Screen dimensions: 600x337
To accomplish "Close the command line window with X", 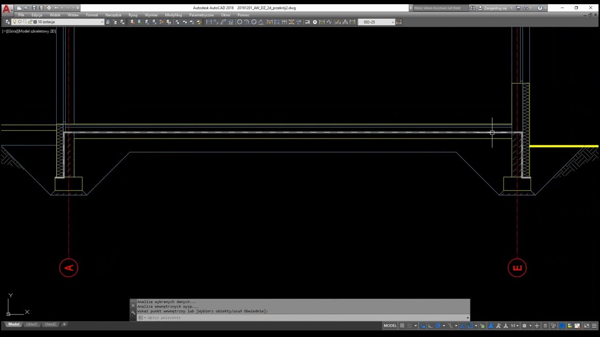I will (x=133, y=306).
